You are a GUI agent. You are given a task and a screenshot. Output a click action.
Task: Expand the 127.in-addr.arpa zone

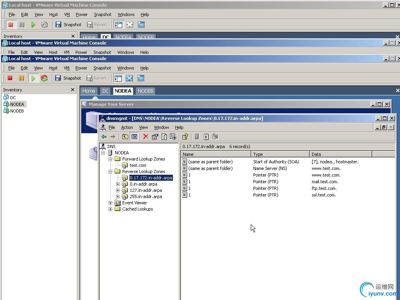pos(118,190)
